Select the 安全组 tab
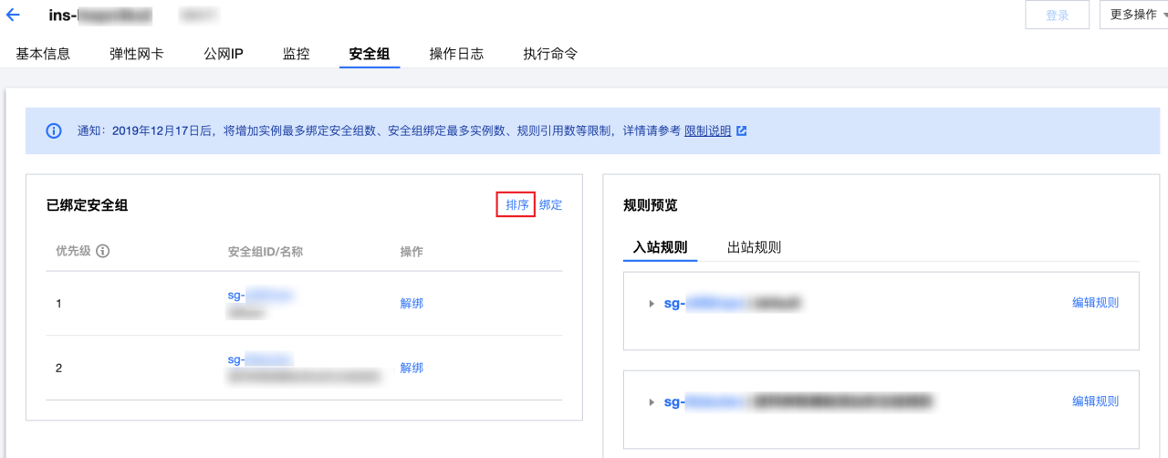 (x=370, y=54)
